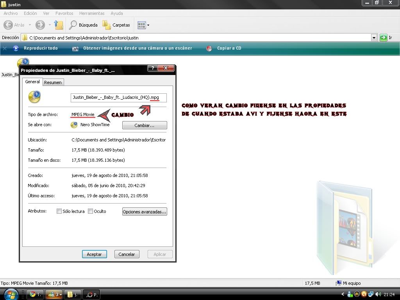
Task: Toggle the Sólo lectura checkbox
Action: [x=59, y=211]
